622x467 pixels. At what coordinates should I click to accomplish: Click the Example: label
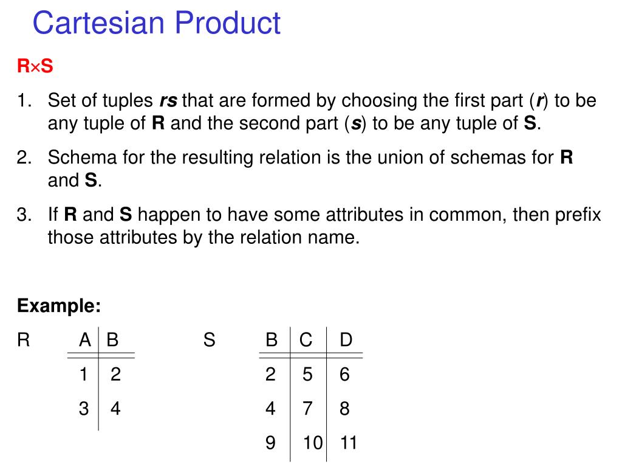coord(59,305)
